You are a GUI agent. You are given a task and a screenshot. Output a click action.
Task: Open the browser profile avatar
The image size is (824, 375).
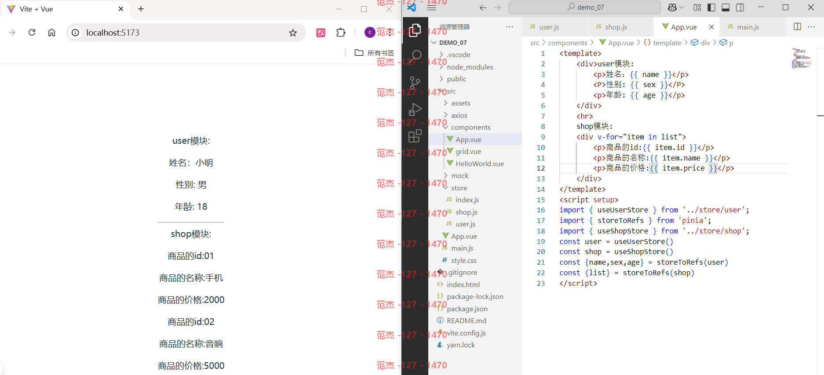pos(370,33)
